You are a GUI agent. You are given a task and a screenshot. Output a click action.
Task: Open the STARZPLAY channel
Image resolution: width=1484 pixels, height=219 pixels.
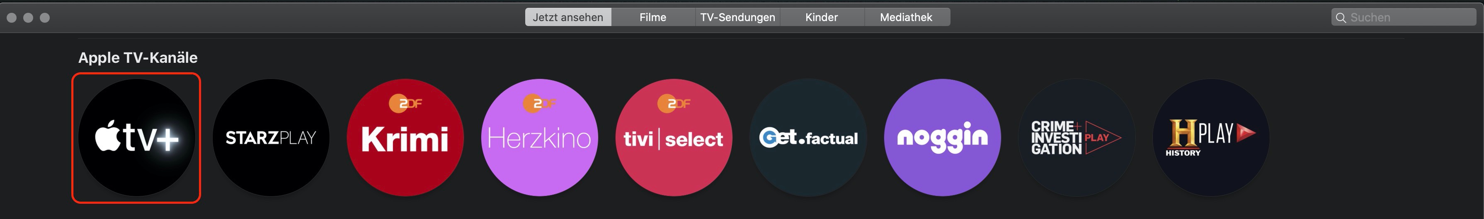click(x=271, y=138)
